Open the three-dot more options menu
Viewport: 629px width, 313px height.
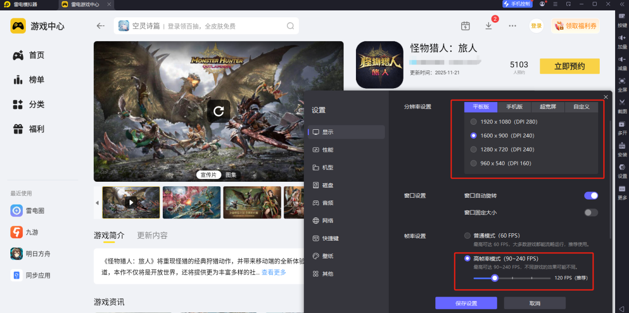(x=512, y=26)
